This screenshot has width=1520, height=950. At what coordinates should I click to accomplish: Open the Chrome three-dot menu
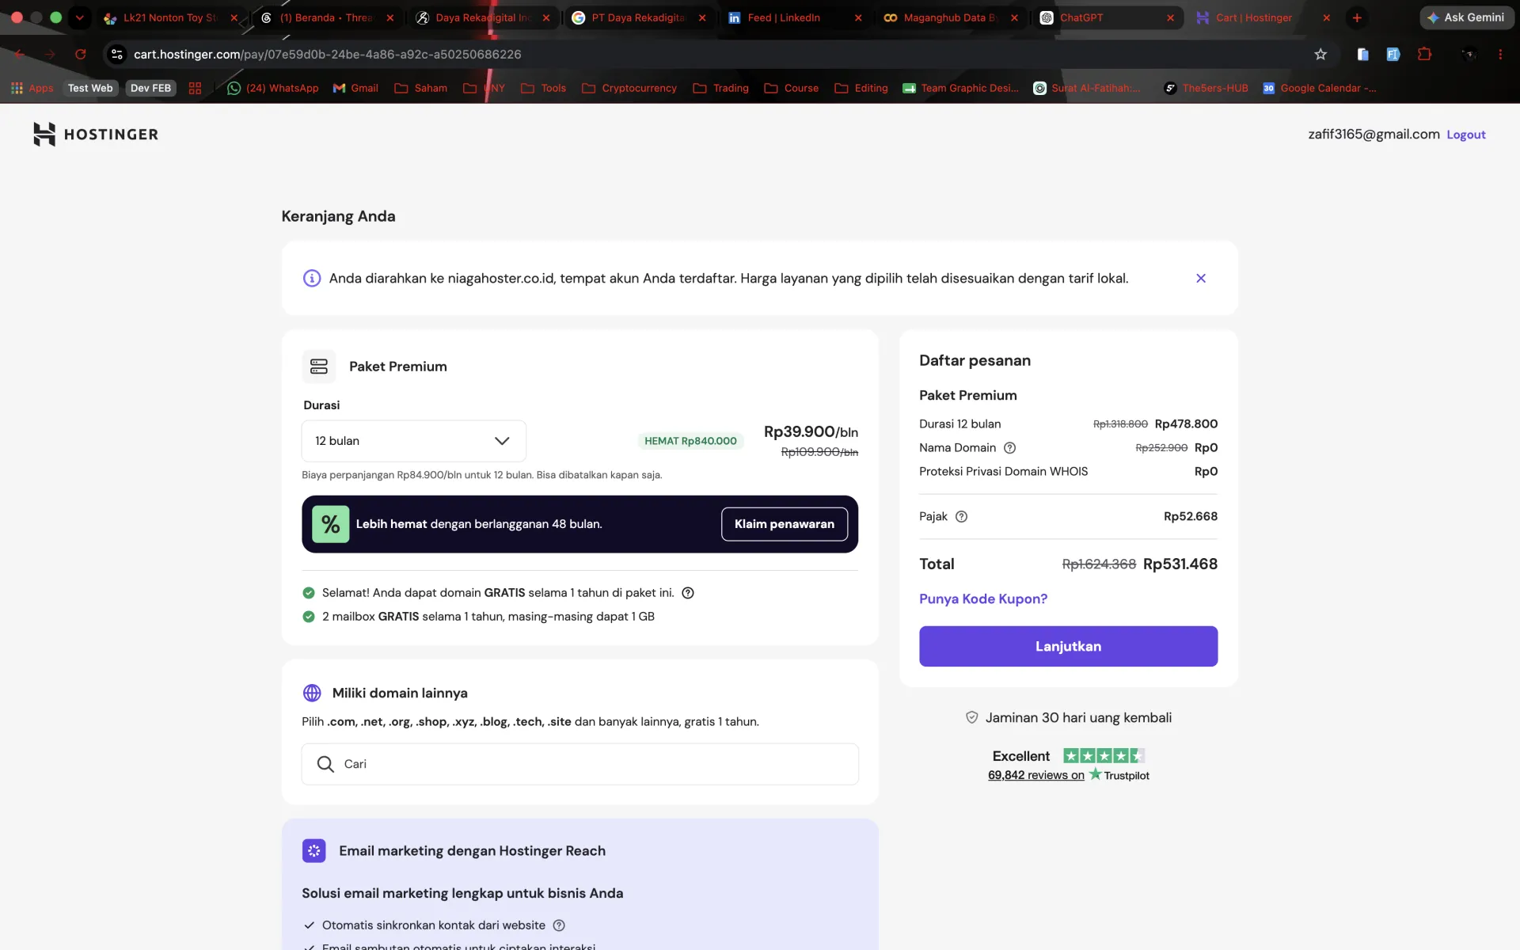[1500, 55]
